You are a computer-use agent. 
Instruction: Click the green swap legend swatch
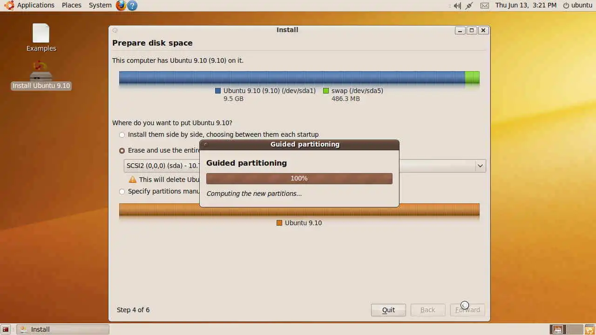[326, 91]
